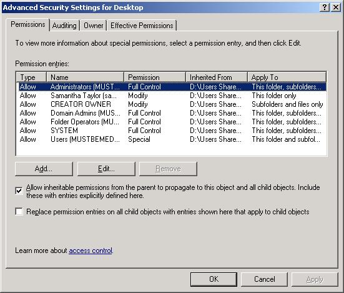Select the CREATOR OWNER entry

[171, 104]
